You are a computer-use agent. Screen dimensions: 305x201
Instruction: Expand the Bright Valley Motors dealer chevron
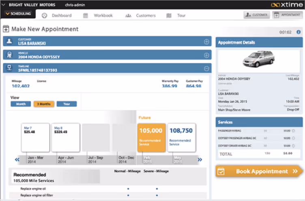[x=4, y=5]
